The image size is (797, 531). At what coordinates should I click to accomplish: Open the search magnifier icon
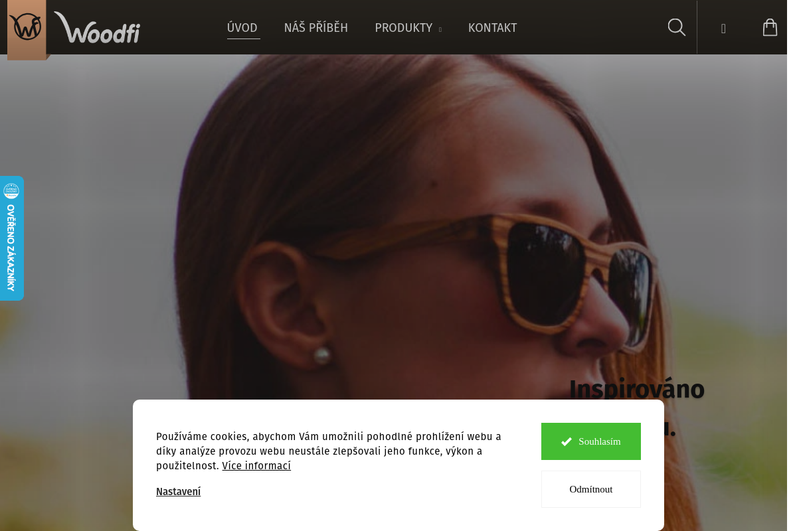pos(676,27)
